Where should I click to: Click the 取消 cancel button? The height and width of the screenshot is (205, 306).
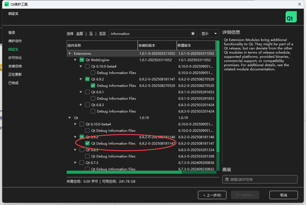284,195
